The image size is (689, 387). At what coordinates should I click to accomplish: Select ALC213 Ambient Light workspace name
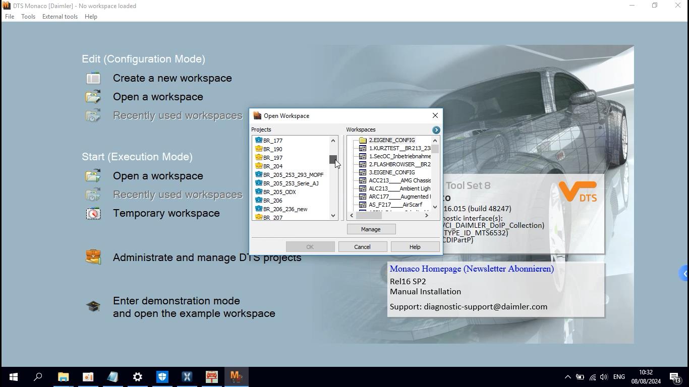click(399, 188)
